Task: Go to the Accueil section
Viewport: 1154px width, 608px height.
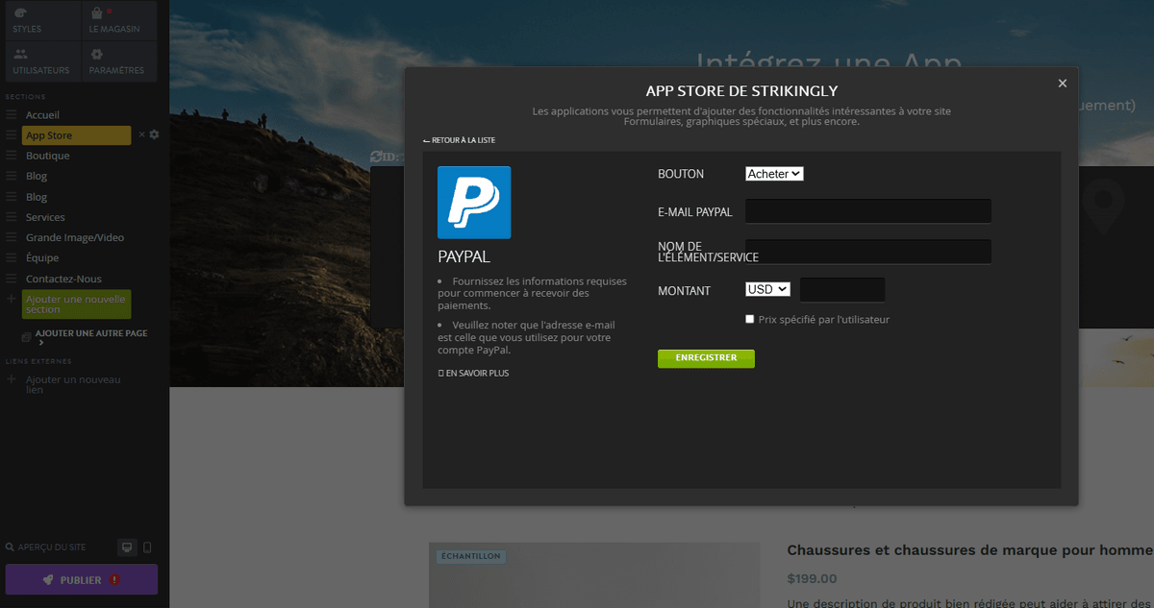Action: [42, 115]
